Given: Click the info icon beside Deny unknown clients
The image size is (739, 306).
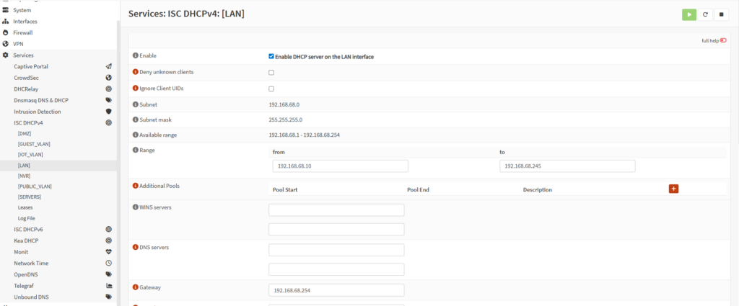Looking at the screenshot, I should [135, 72].
